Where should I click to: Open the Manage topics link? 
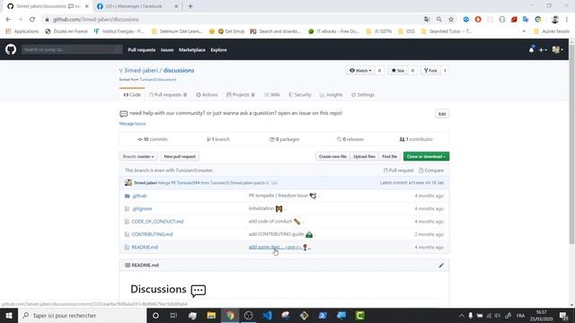[x=132, y=124]
